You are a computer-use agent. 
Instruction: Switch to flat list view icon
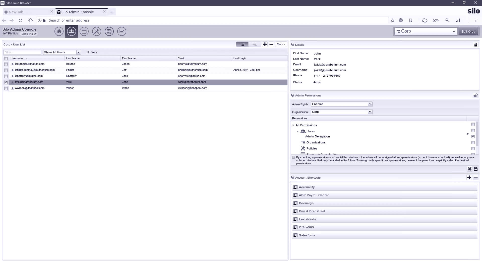(x=255, y=44)
